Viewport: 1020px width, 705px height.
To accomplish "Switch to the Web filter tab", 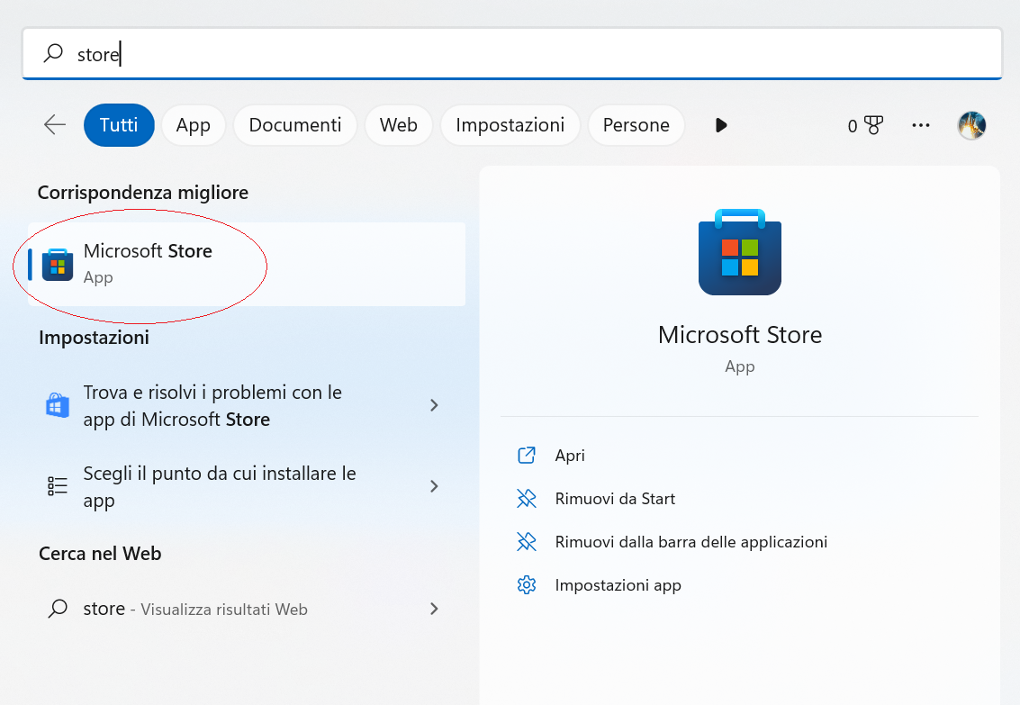I will click(399, 125).
